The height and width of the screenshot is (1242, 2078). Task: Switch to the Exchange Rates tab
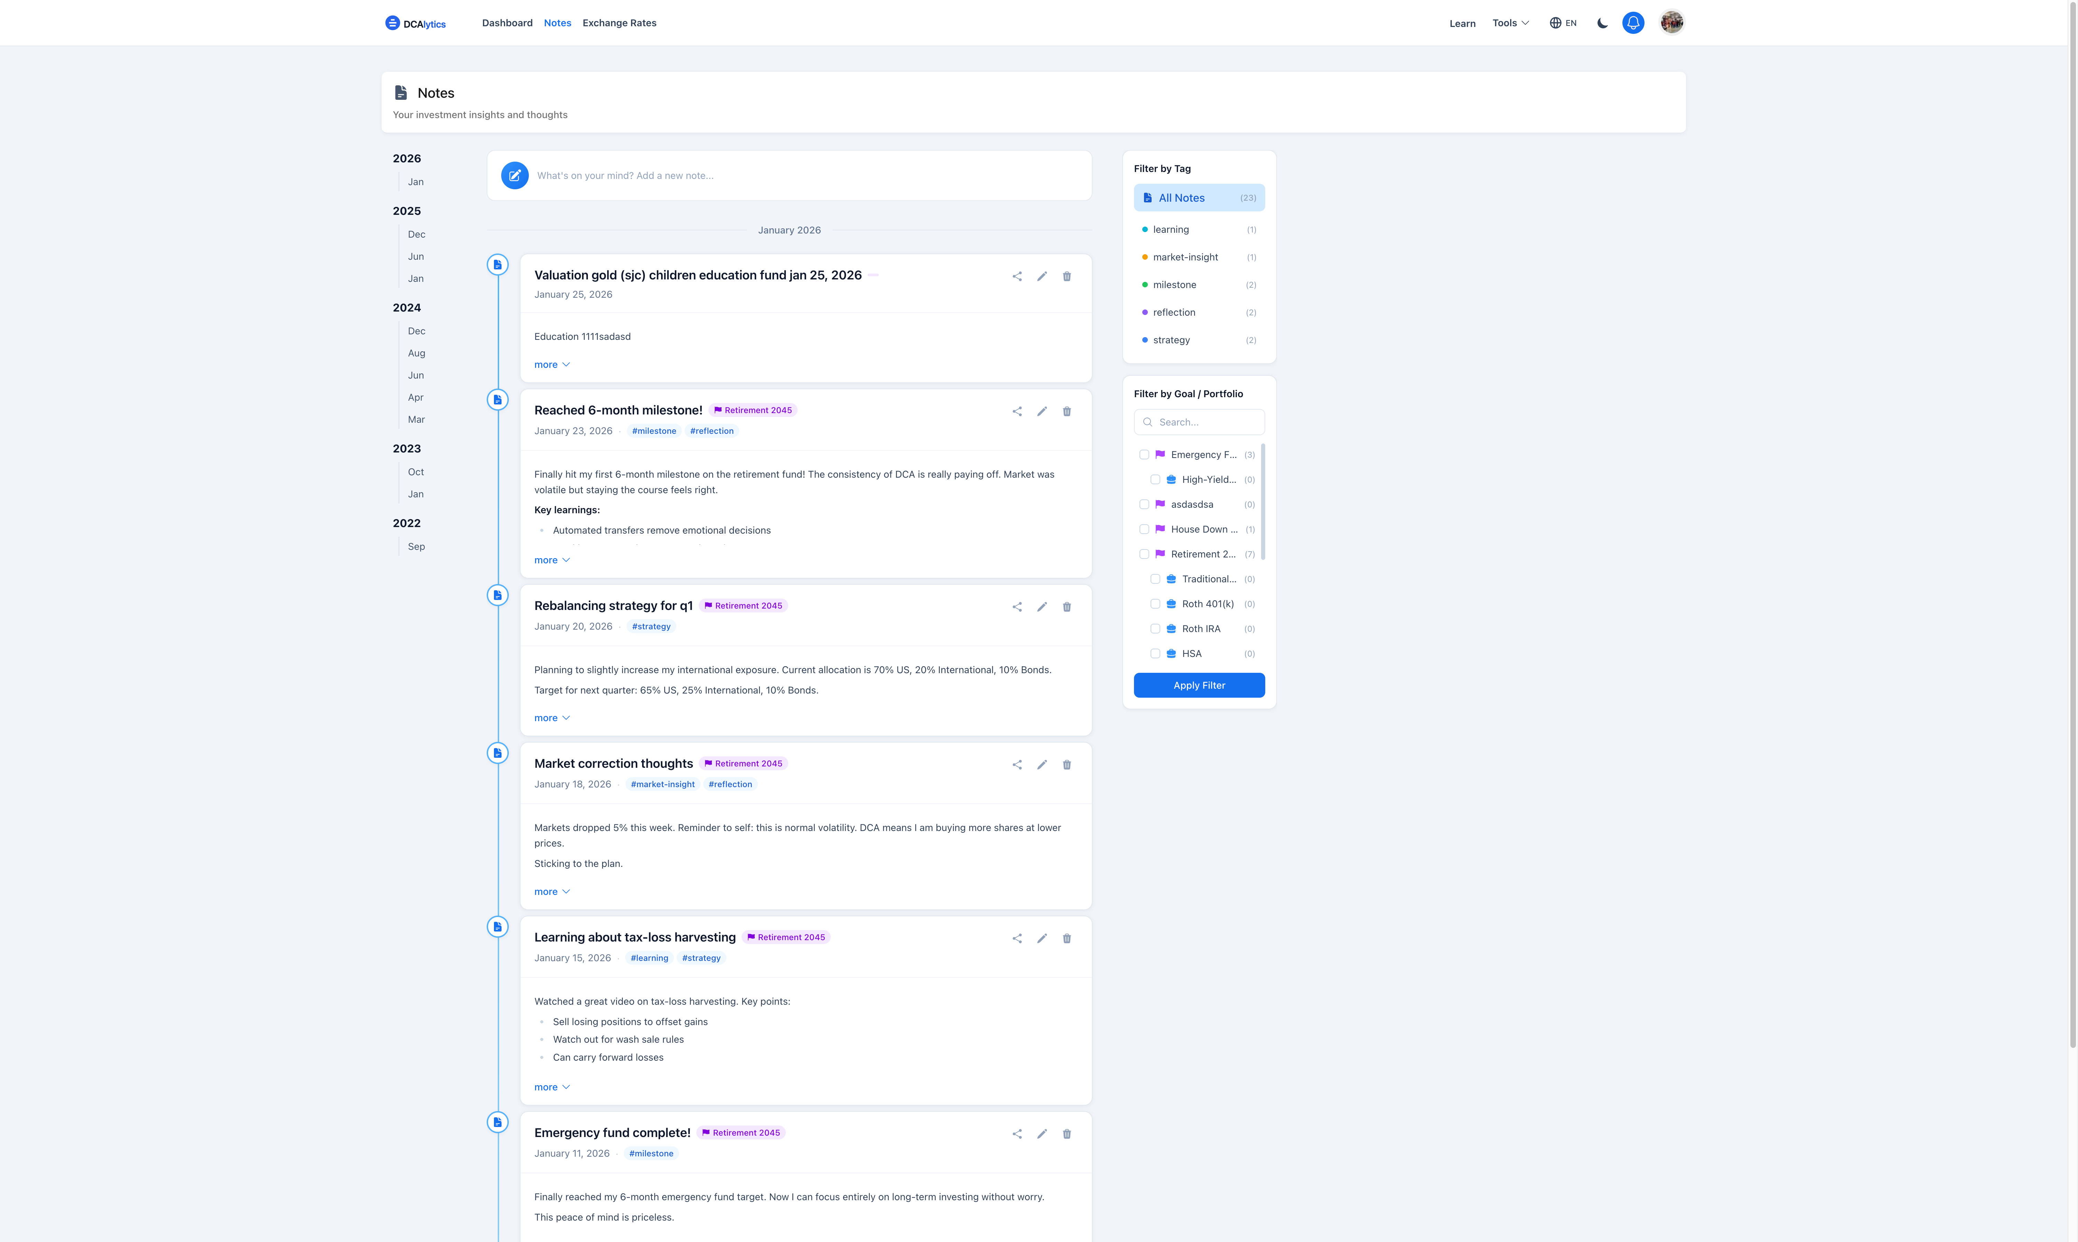[x=619, y=22]
